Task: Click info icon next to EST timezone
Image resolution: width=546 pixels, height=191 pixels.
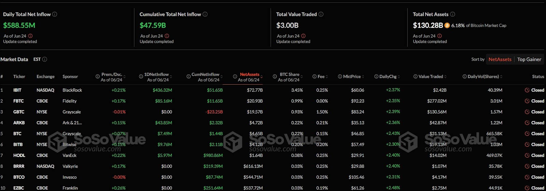Action: 44,59
